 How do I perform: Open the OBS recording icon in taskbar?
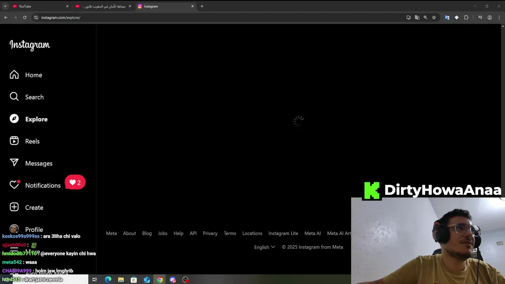coord(185,280)
